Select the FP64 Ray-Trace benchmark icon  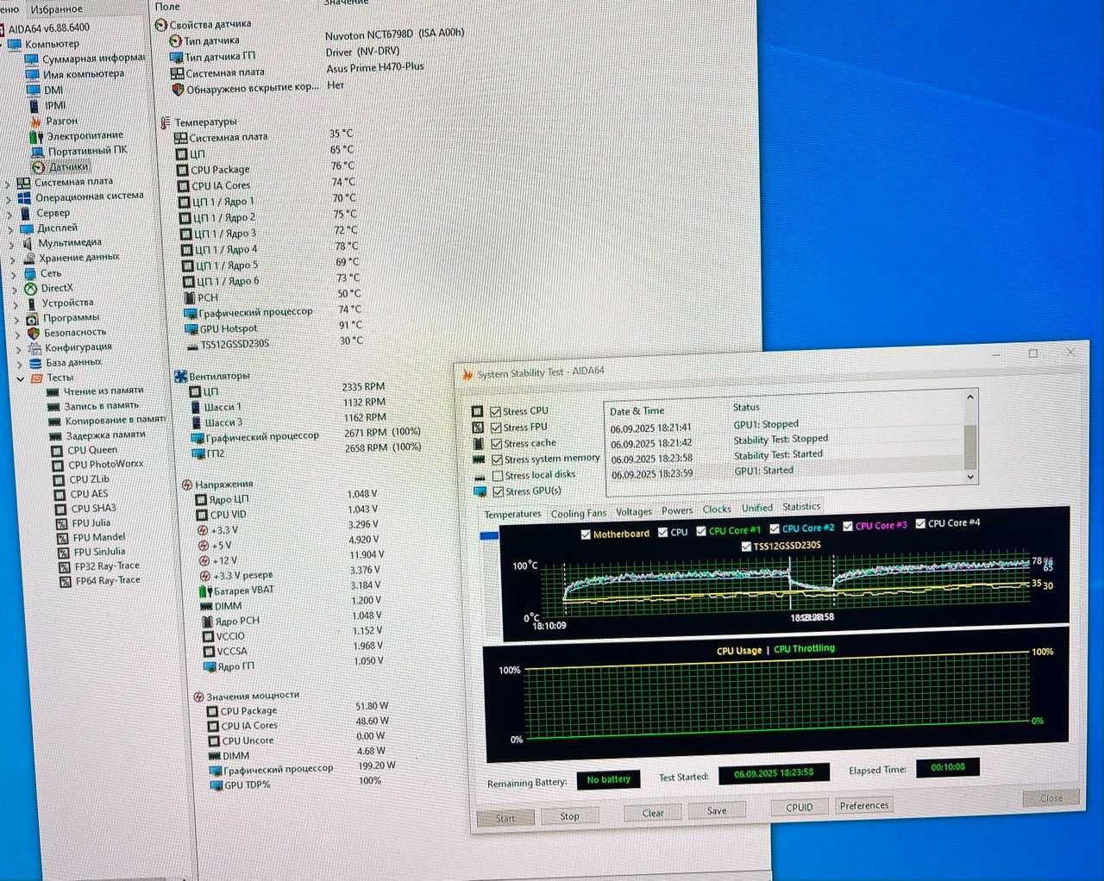pyautogui.click(x=66, y=581)
